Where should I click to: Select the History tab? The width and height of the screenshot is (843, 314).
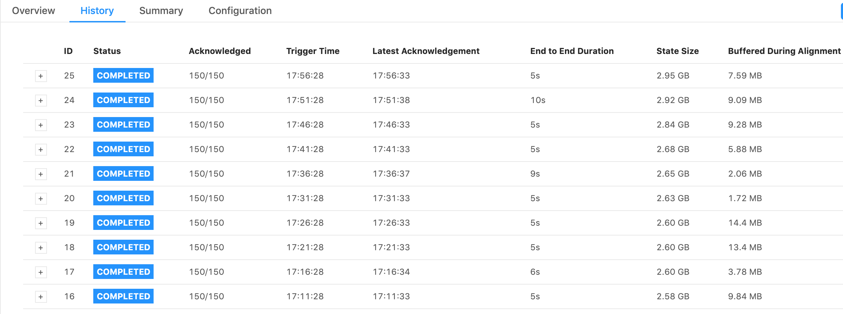click(97, 11)
